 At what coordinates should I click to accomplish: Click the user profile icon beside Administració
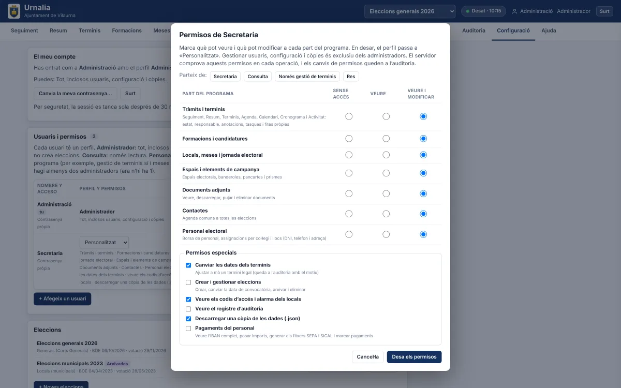coord(514,11)
